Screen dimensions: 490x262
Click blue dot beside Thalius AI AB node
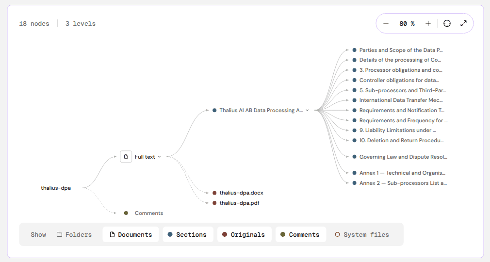tap(214, 110)
